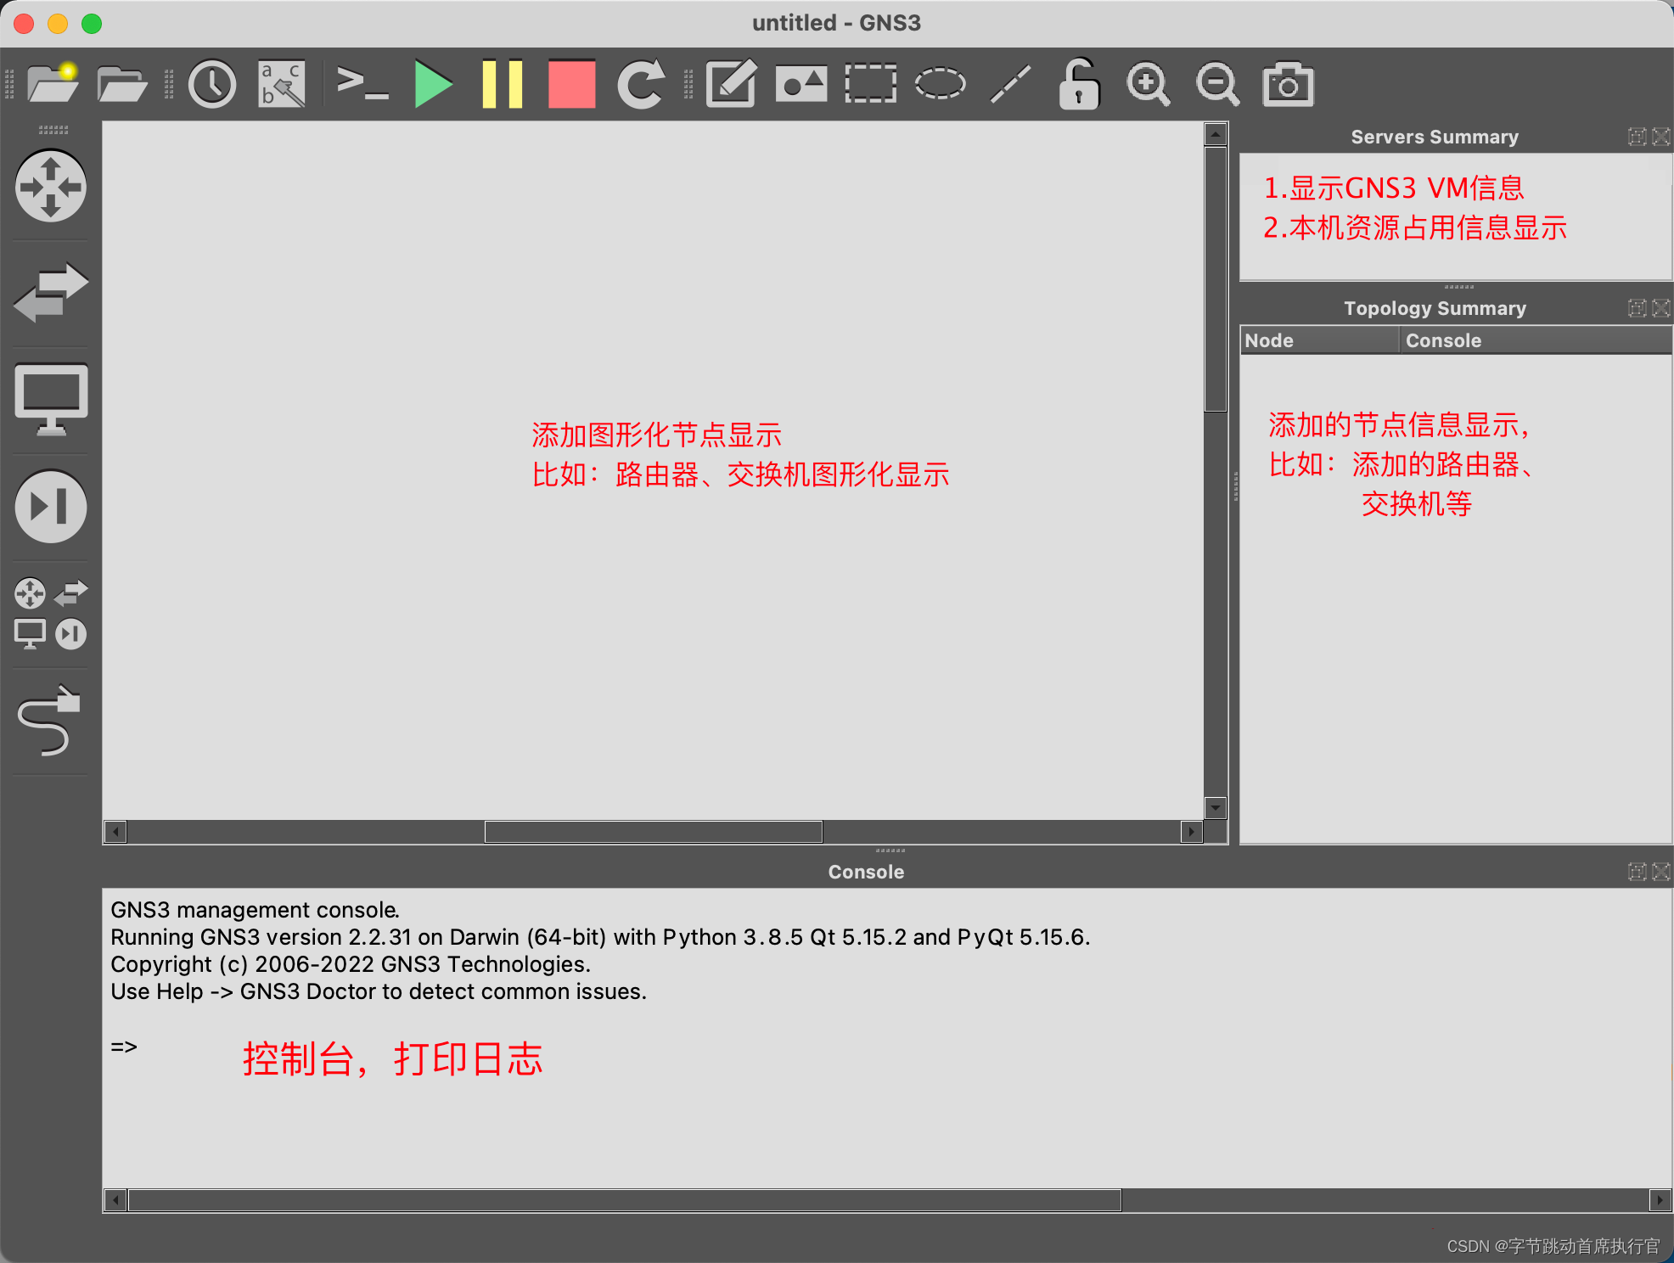Start all nodes with green play button
The width and height of the screenshot is (1674, 1263).
coord(433,83)
